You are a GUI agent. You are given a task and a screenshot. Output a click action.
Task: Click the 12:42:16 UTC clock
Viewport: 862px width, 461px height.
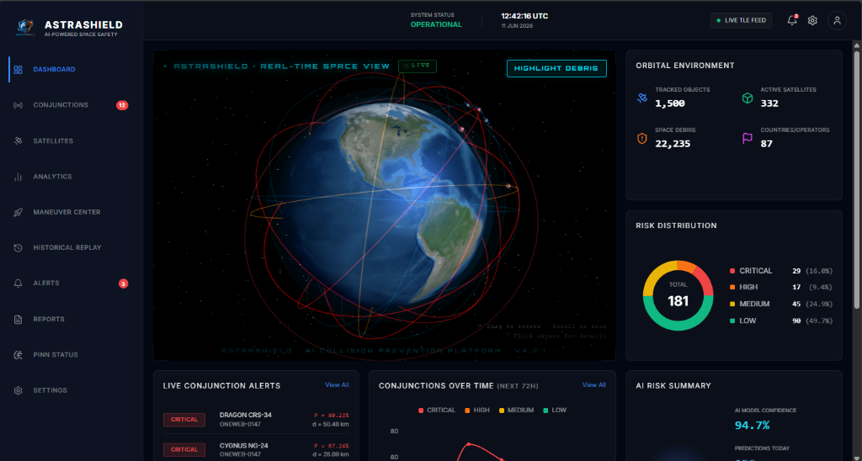524,16
